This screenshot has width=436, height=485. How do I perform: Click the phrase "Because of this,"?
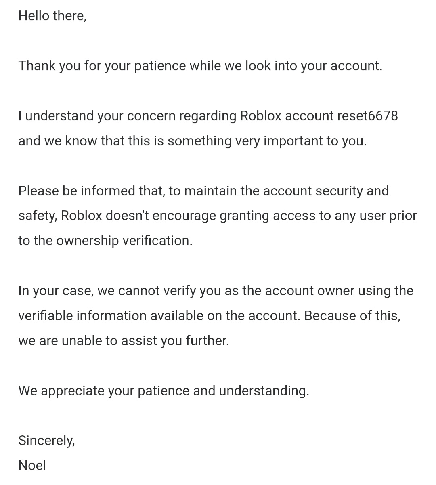(x=352, y=316)
